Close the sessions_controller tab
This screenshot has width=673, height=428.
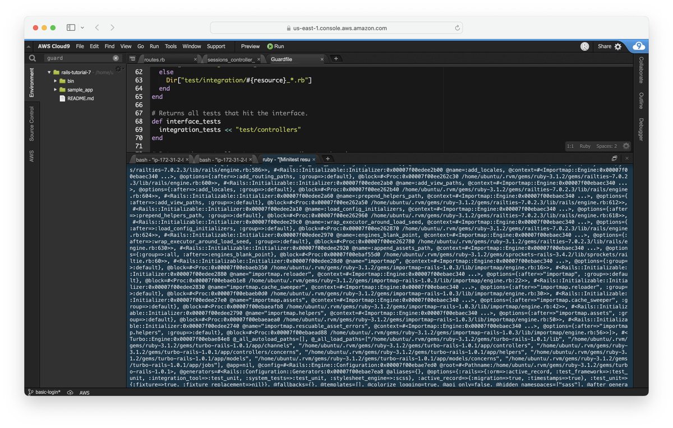[259, 59]
